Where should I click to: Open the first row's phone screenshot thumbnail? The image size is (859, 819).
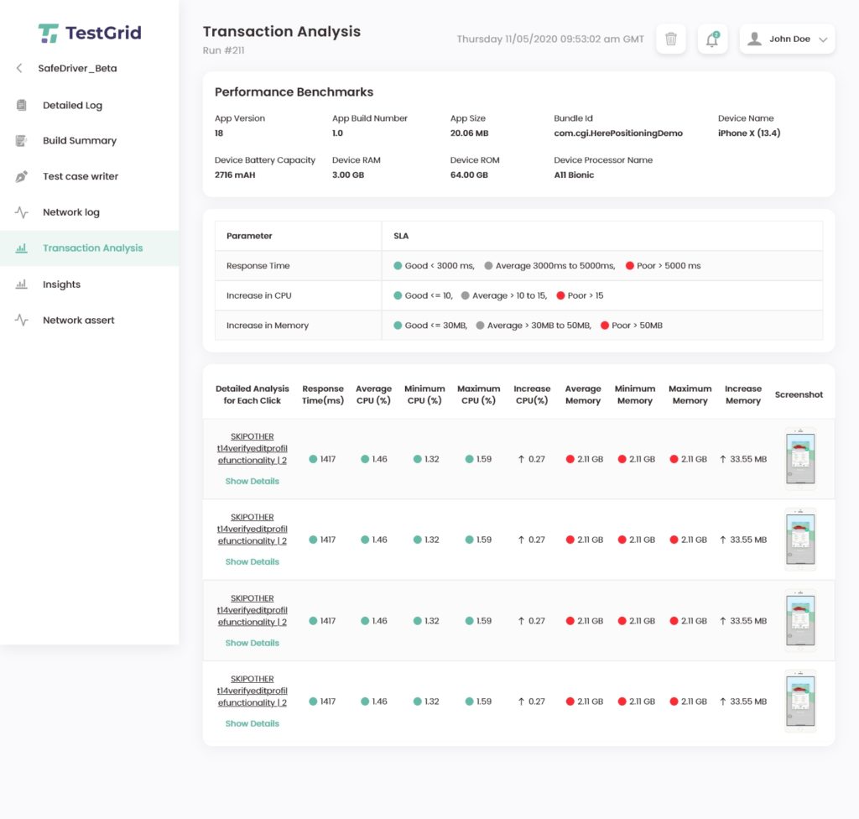coord(799,458)
